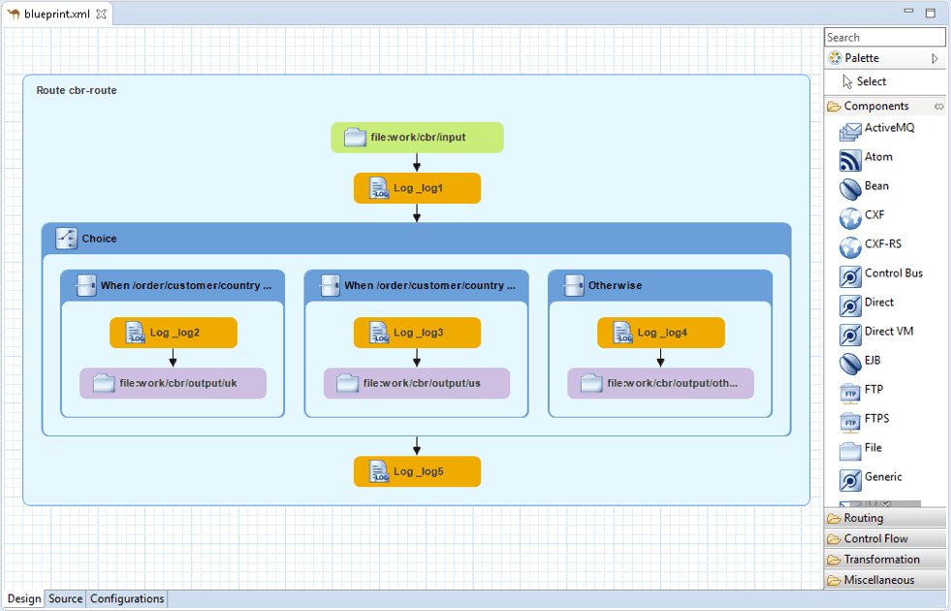Screen dimensions: 951x611
Task: Click the Otherwise branch icon
Action: pos(573,285)
